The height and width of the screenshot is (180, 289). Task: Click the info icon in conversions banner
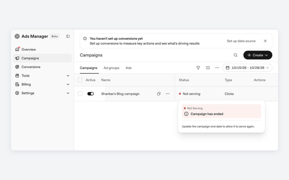click(85, 39)
